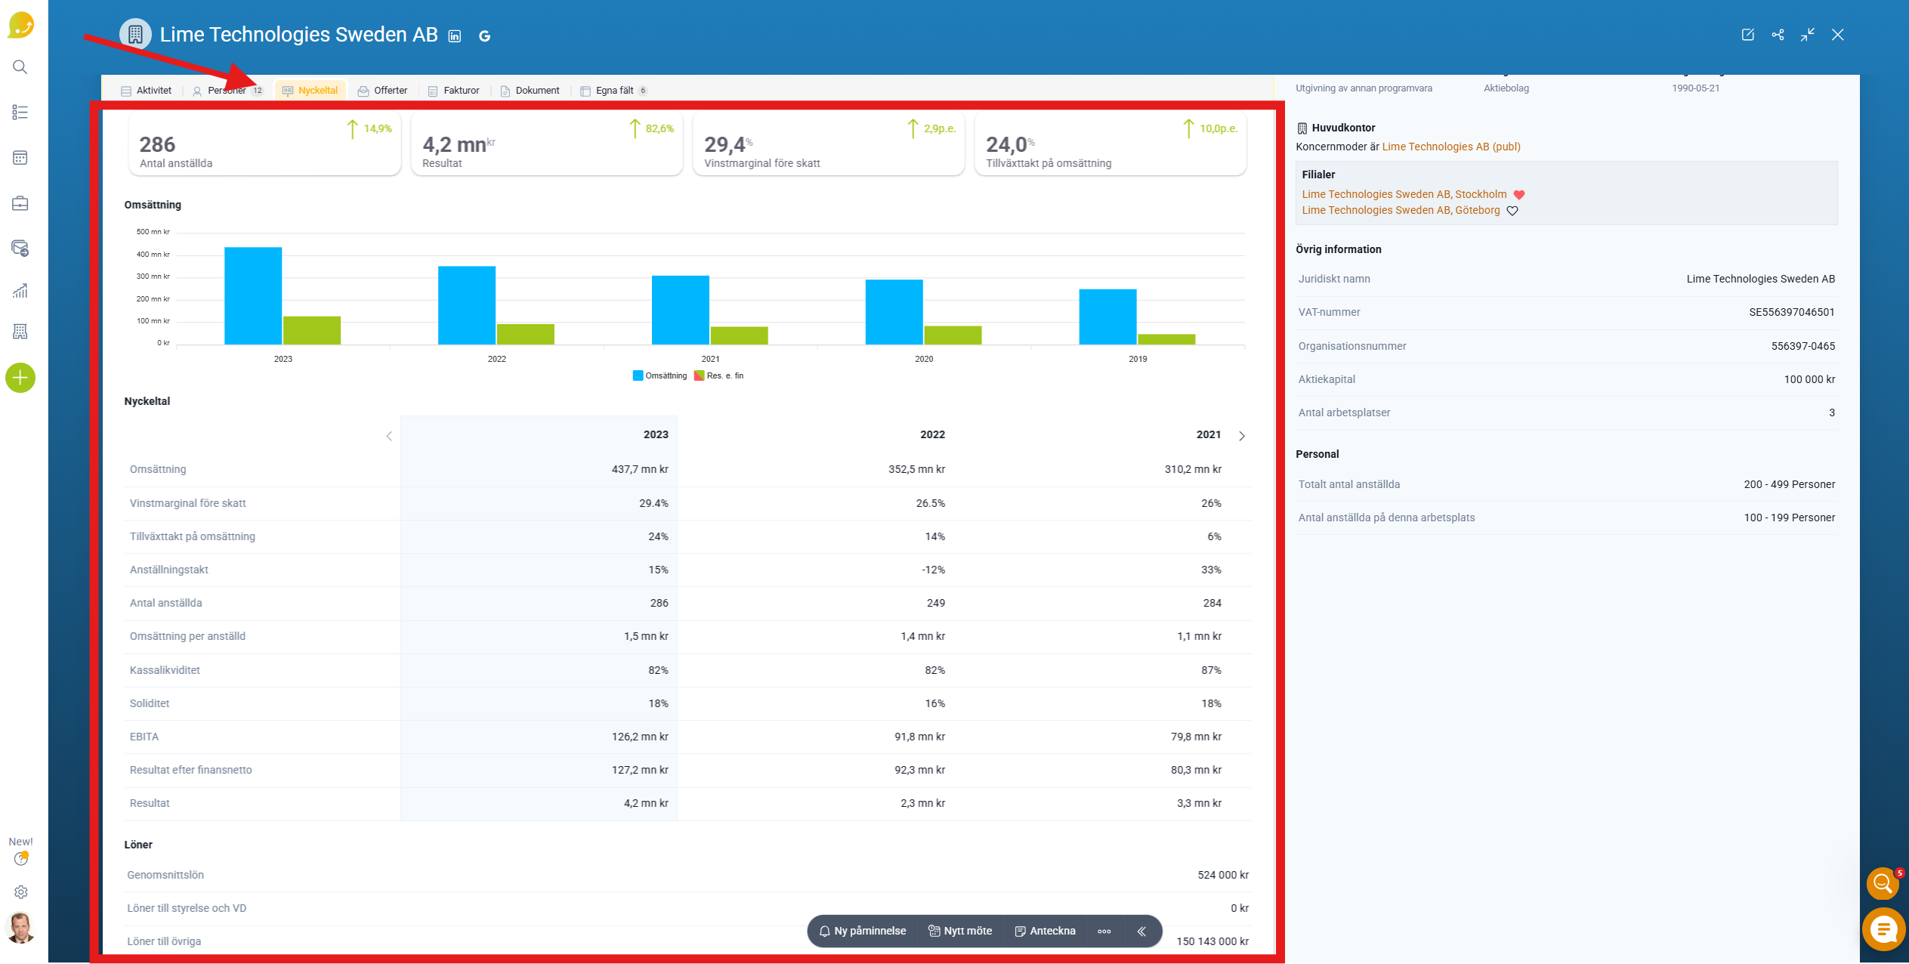Collapse the action bar with double chevron

1142,931
